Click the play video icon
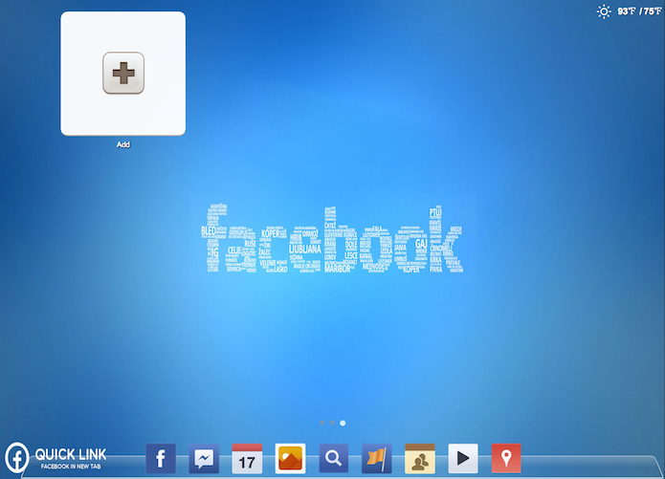 463,458
